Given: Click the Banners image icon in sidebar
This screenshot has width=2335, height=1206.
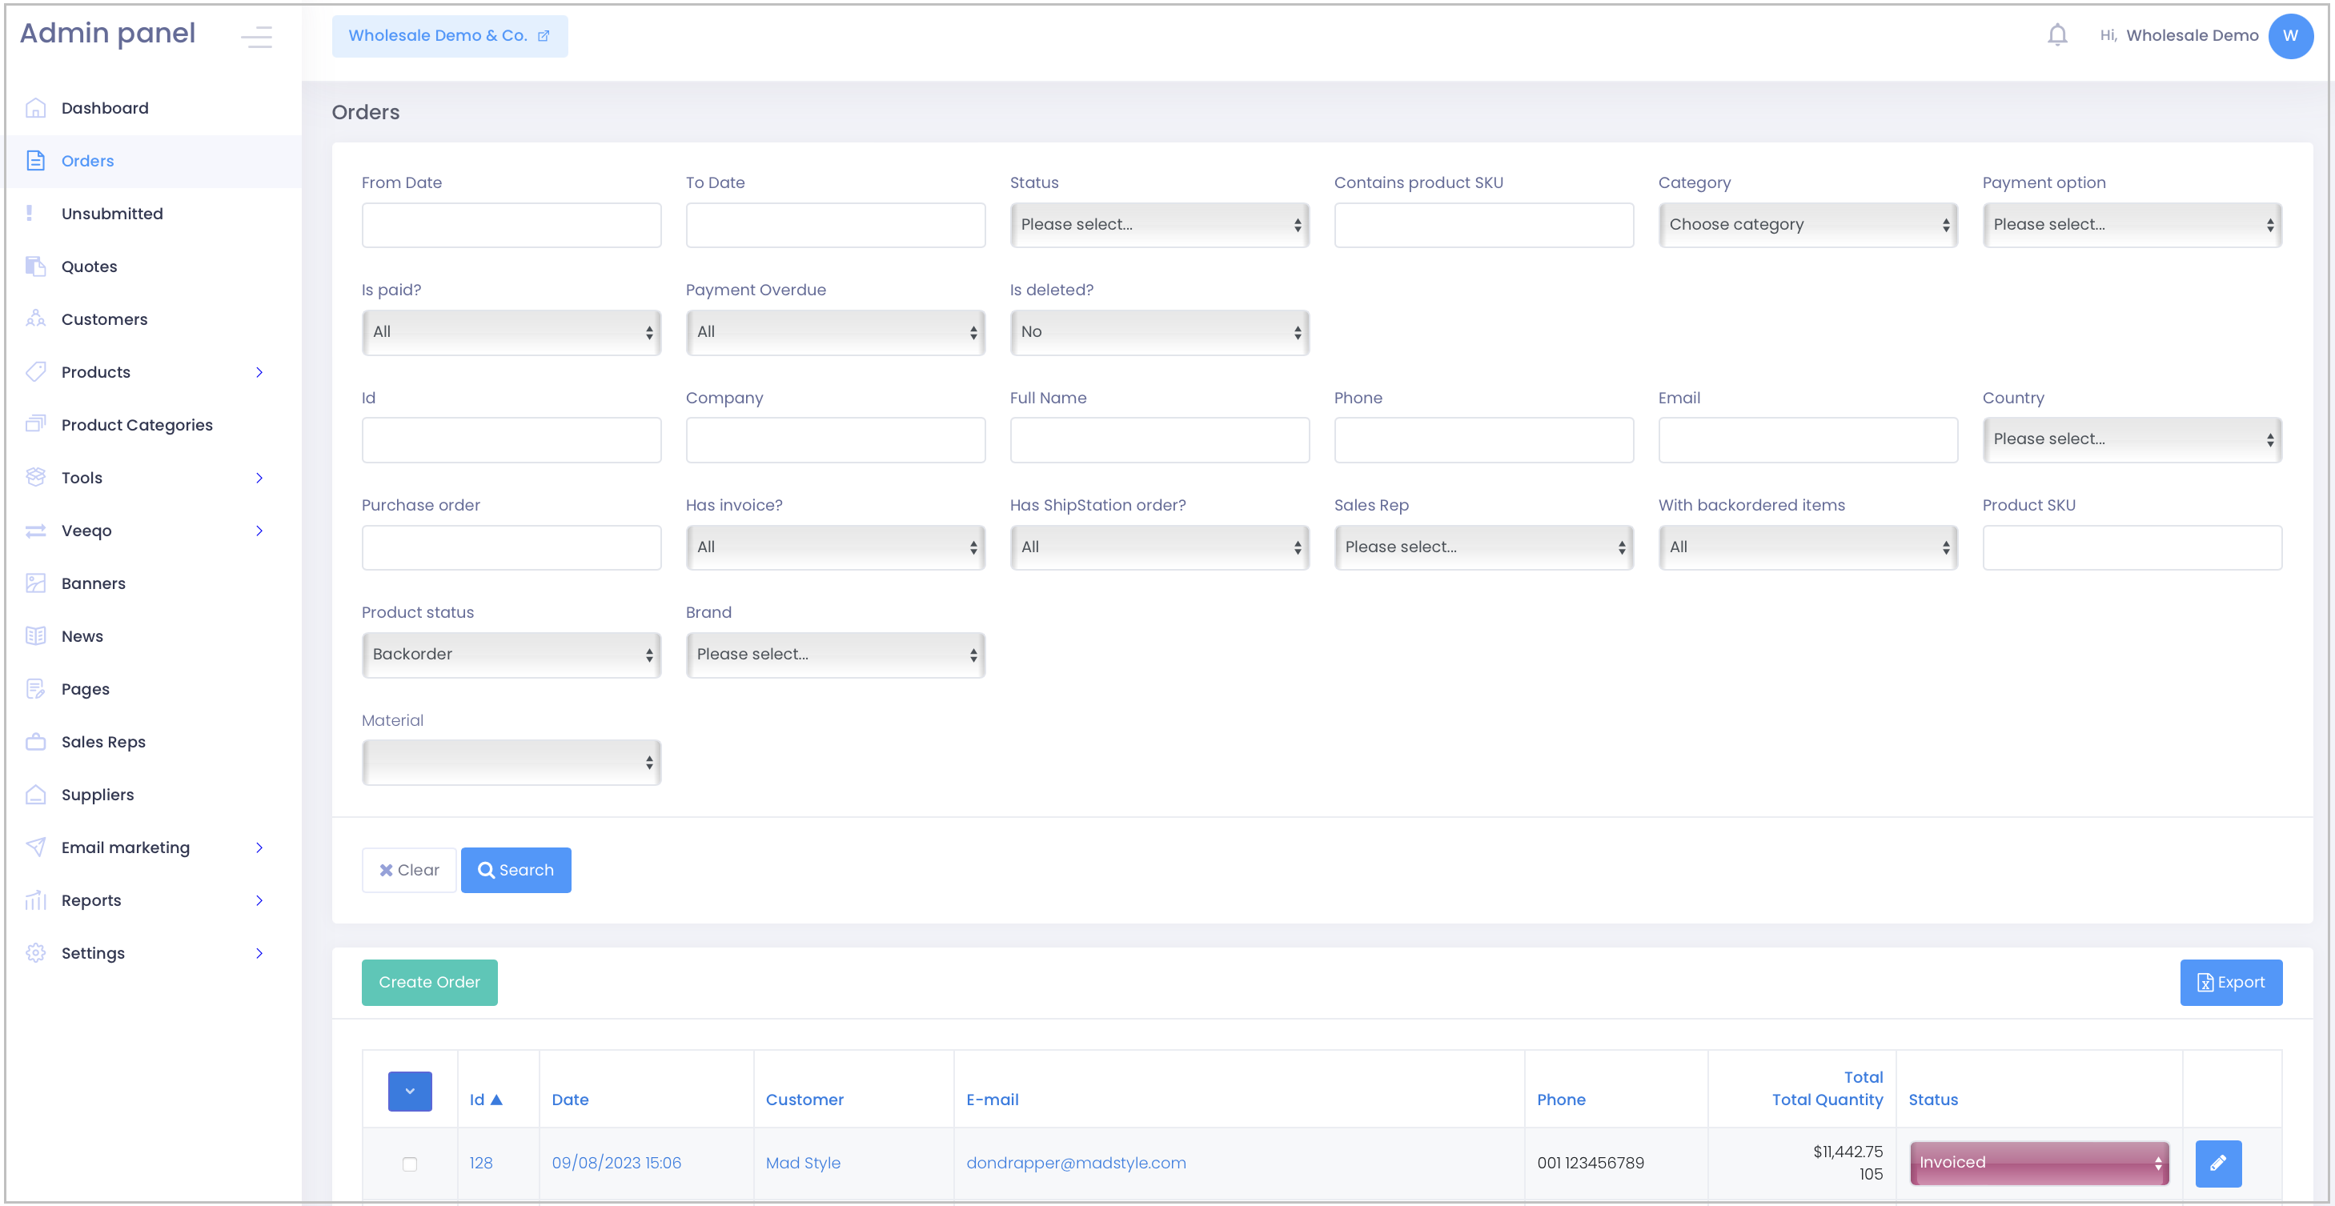Looking at the screenshot, I should click(35, 583).
